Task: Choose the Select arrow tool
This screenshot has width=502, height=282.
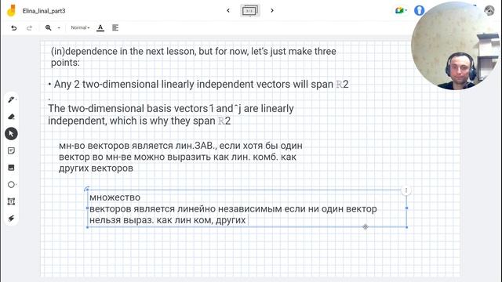Action: pos(11,134)
